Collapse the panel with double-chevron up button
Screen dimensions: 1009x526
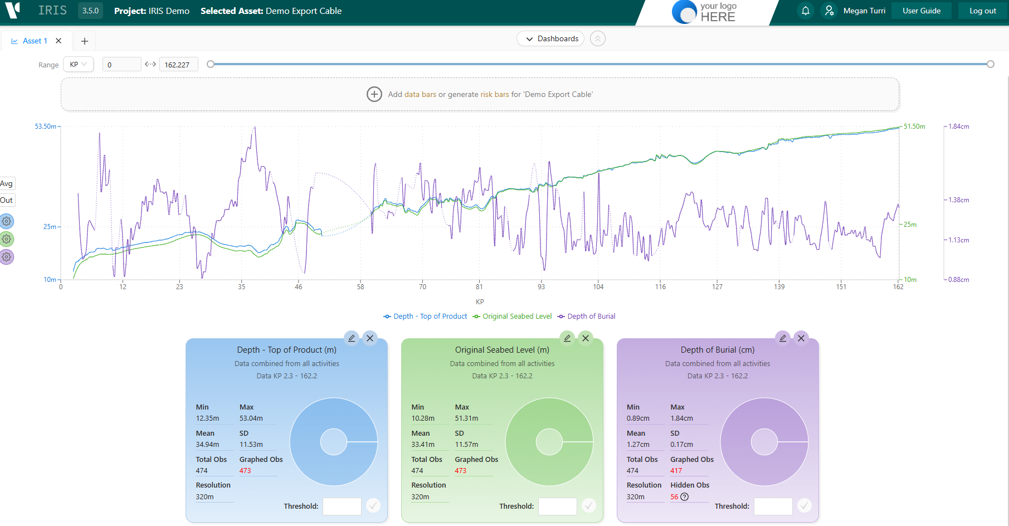tap(598, 38)
